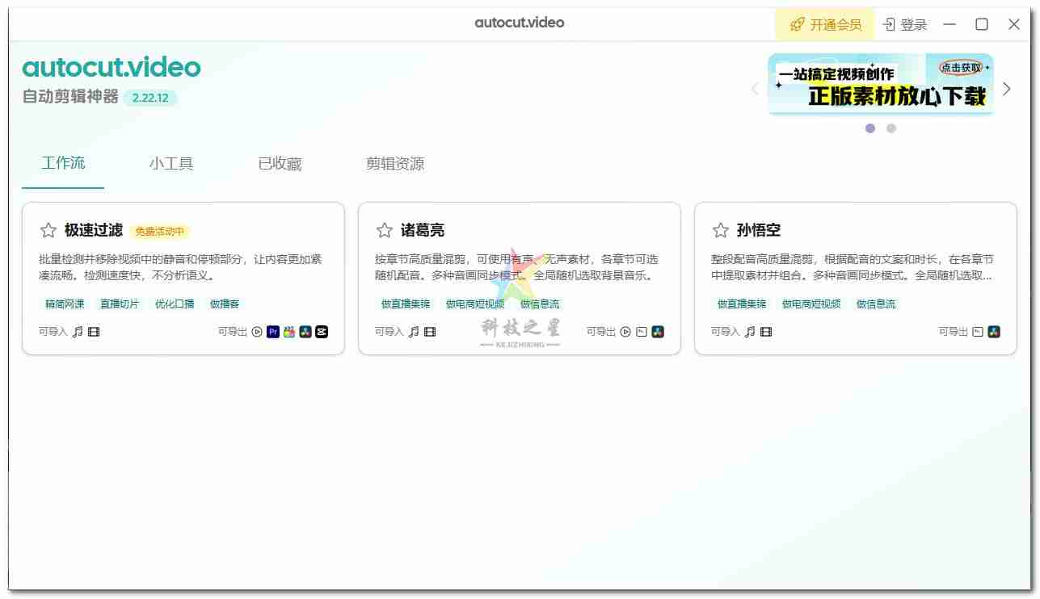Toggle the star on the 诸葛亮 card
The image size is (1040, 599).
click(x=384, y=230)
